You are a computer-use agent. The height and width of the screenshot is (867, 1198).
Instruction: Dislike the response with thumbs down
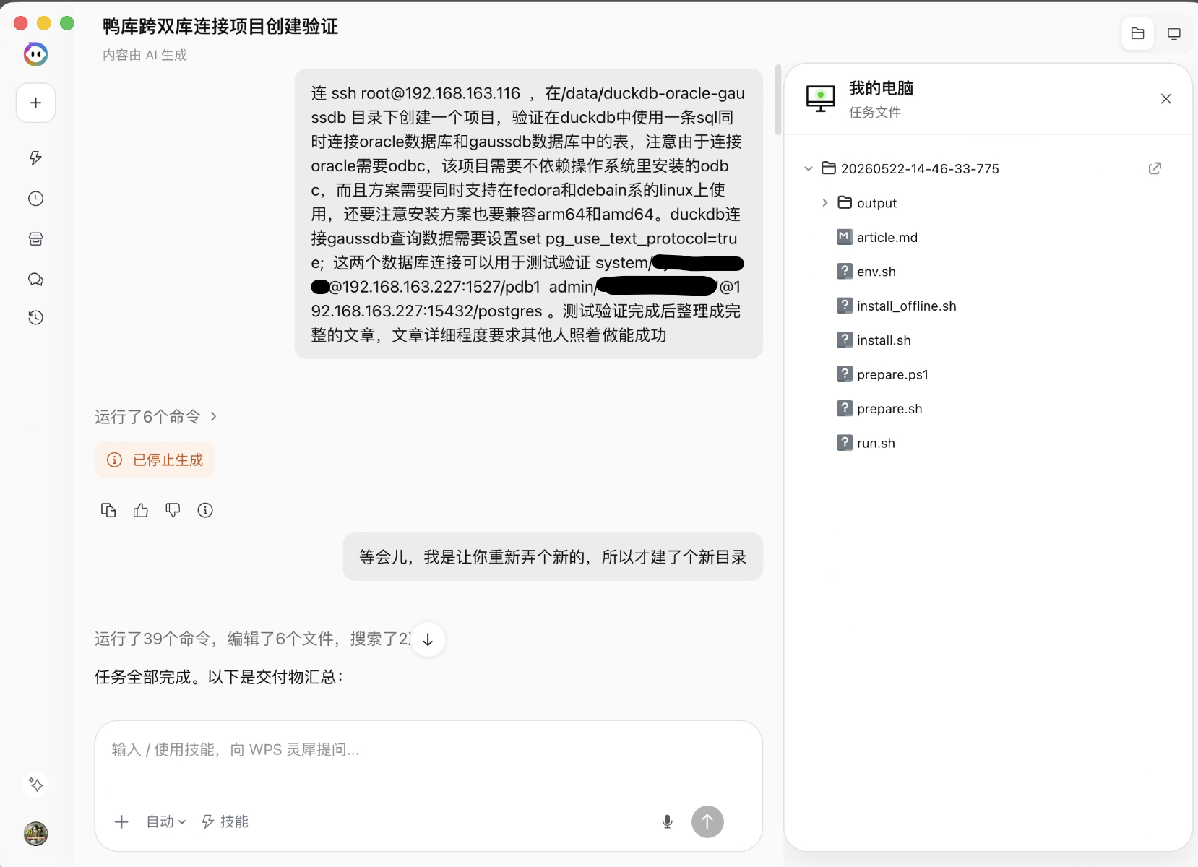[173, 511]
